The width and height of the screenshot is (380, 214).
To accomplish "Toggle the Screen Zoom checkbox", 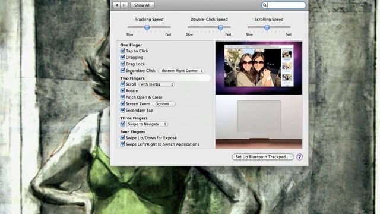I will click(x=122, y=103).
